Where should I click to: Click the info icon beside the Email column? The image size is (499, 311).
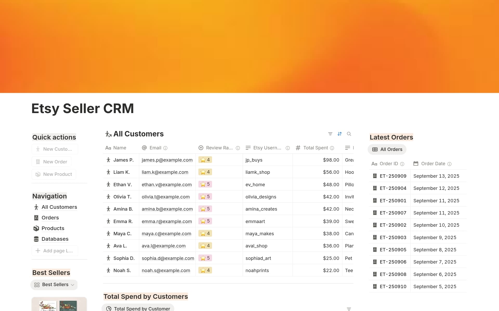pyautogui.click(x=166, y=148)
